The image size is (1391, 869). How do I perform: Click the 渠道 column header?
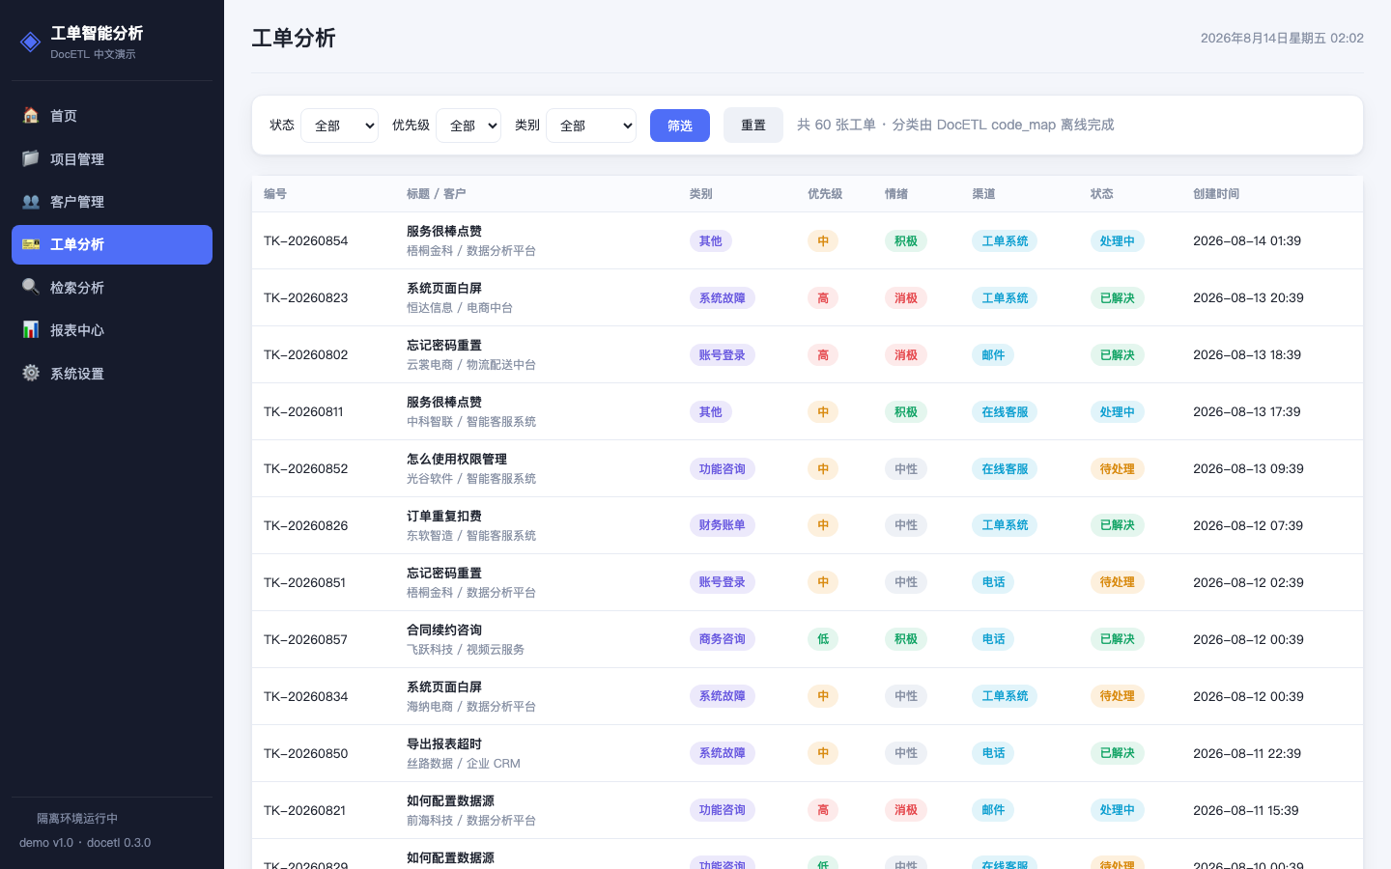click(983, 194)
